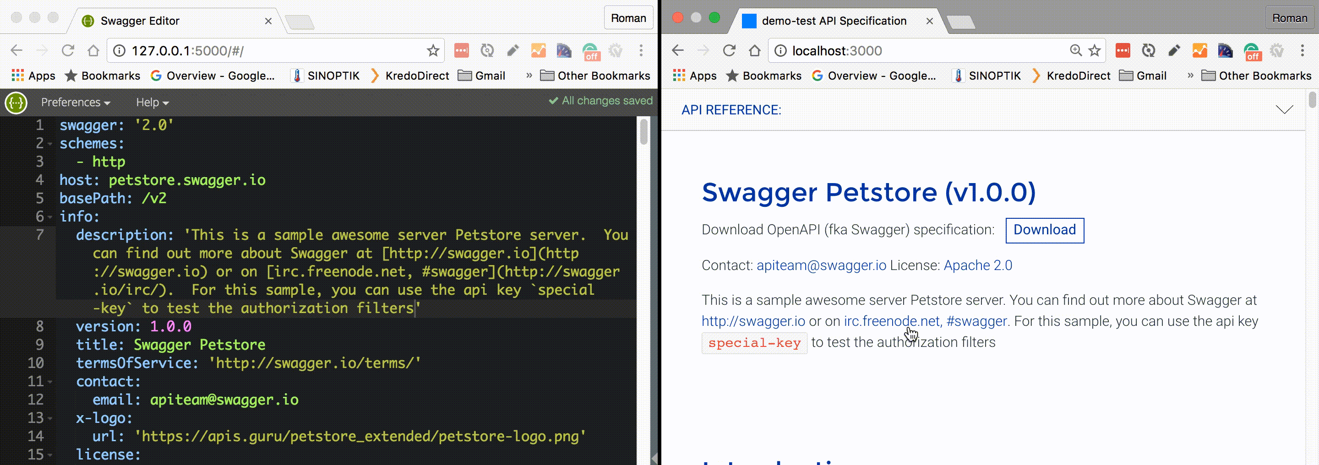Viewport: 1319px width, 465px height.
Task: Click Roman profile button in demo-test API window
Action: (1290, 19)
